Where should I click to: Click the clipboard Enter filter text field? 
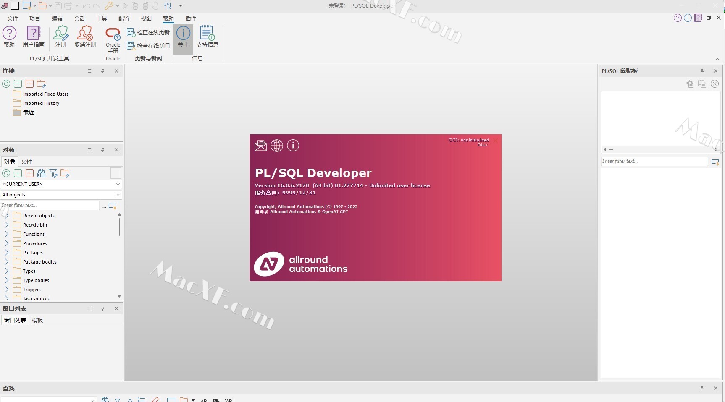[x=654, y=161]
